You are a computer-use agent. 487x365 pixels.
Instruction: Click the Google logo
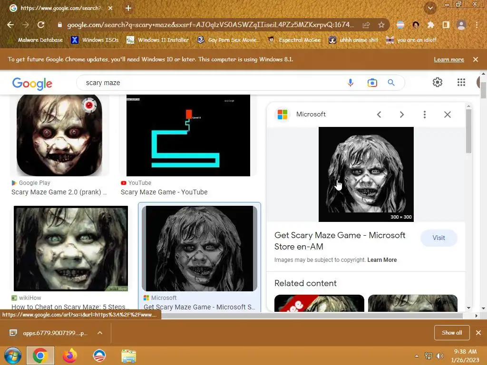(32, 83)
